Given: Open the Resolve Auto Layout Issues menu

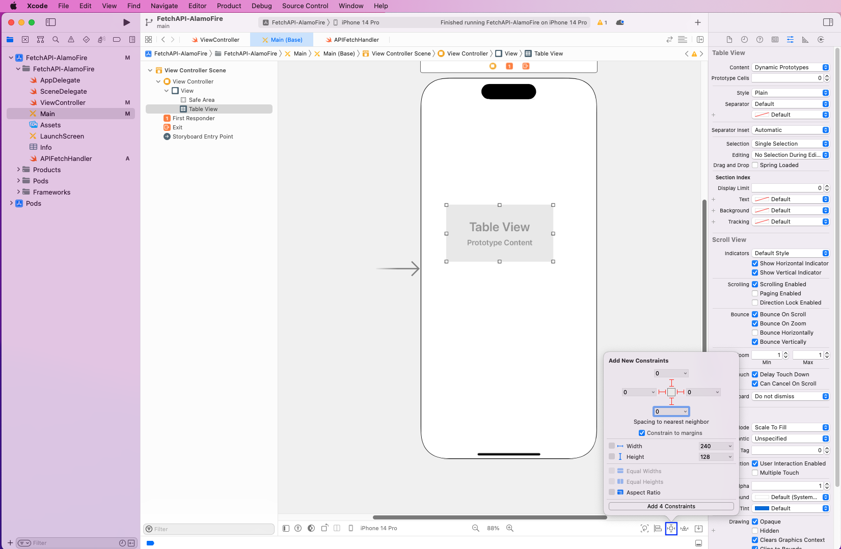Looking at the screenshot, I should pos(685,528).
